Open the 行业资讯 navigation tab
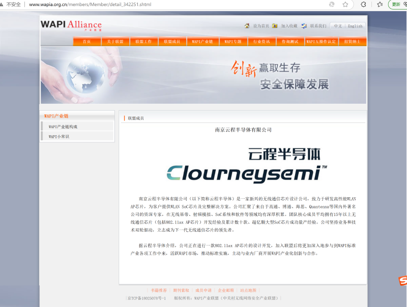Viewport: 407px width, 307px height. tap(261, 42)
